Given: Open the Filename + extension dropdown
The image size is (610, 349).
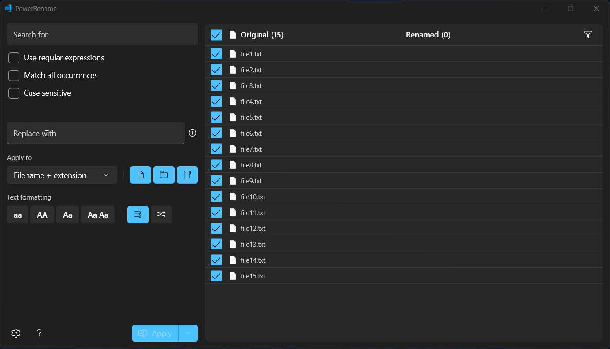Looking at the screenshot, I should [x=62, y=175].
